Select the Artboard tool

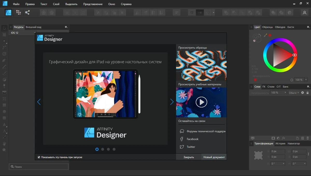(4, 34)
